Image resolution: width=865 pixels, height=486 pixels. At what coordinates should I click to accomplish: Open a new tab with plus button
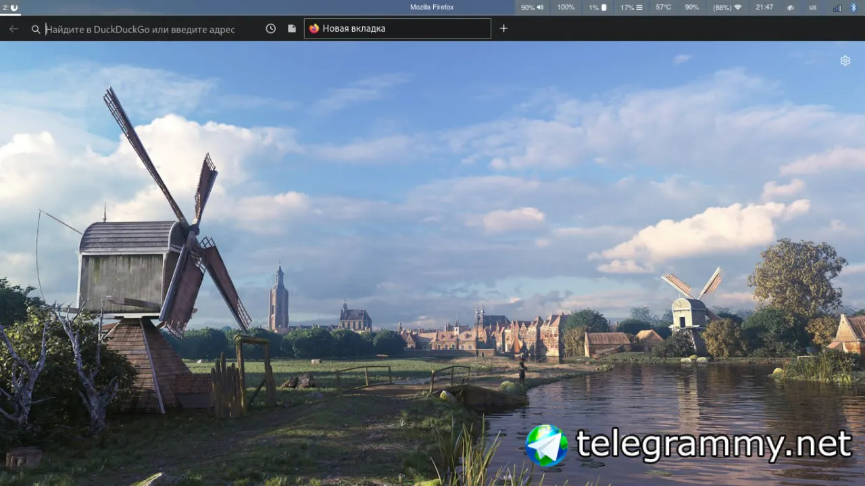(503, 28)
